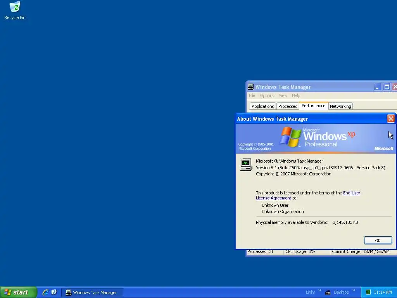Click the Start button
The image size is (397, 298).
pos(18,292)
